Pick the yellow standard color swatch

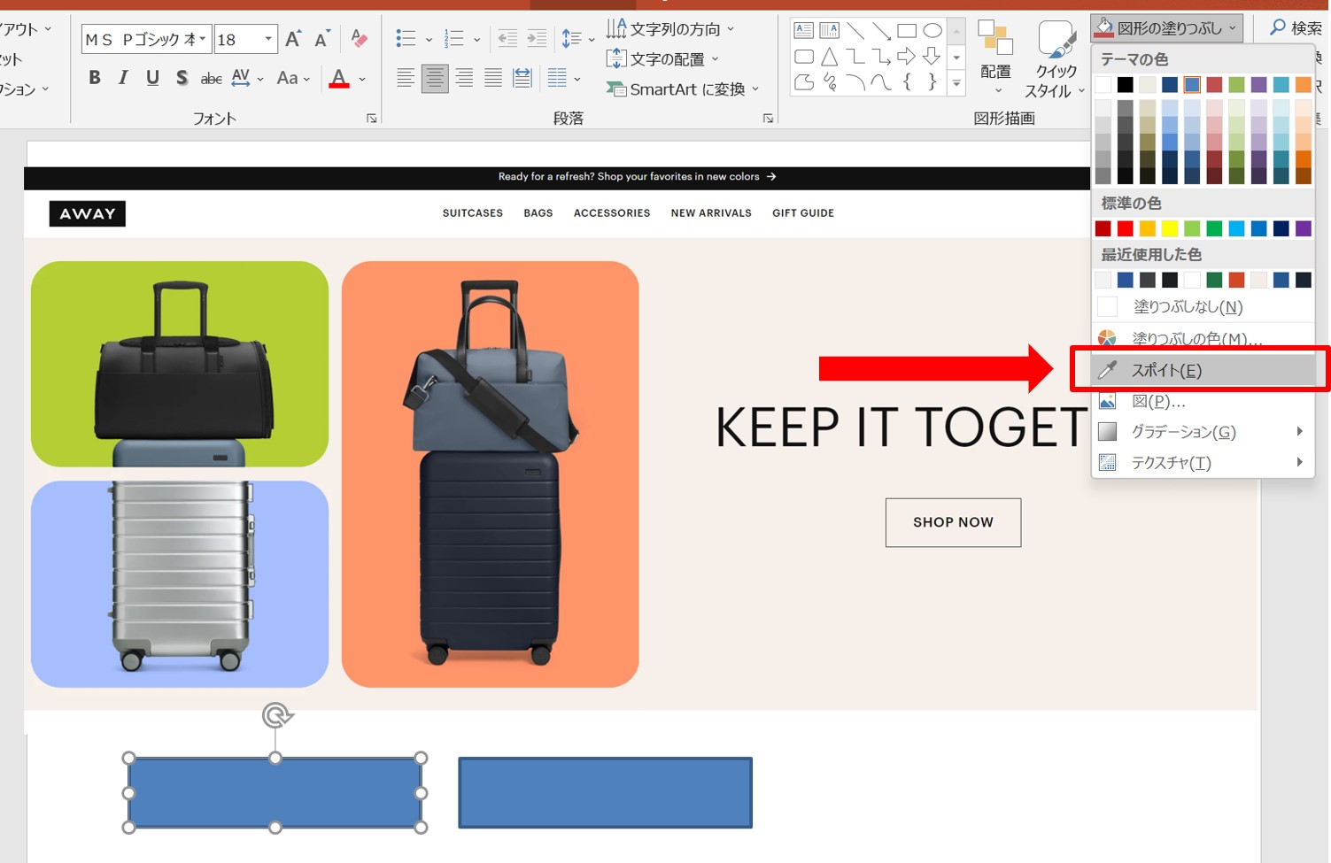[x=1170, y=228]
